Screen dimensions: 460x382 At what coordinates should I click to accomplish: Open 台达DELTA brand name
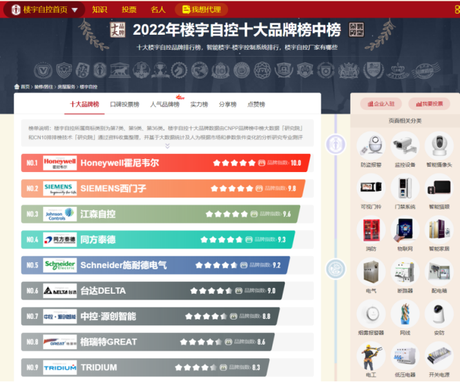point(103,291)
